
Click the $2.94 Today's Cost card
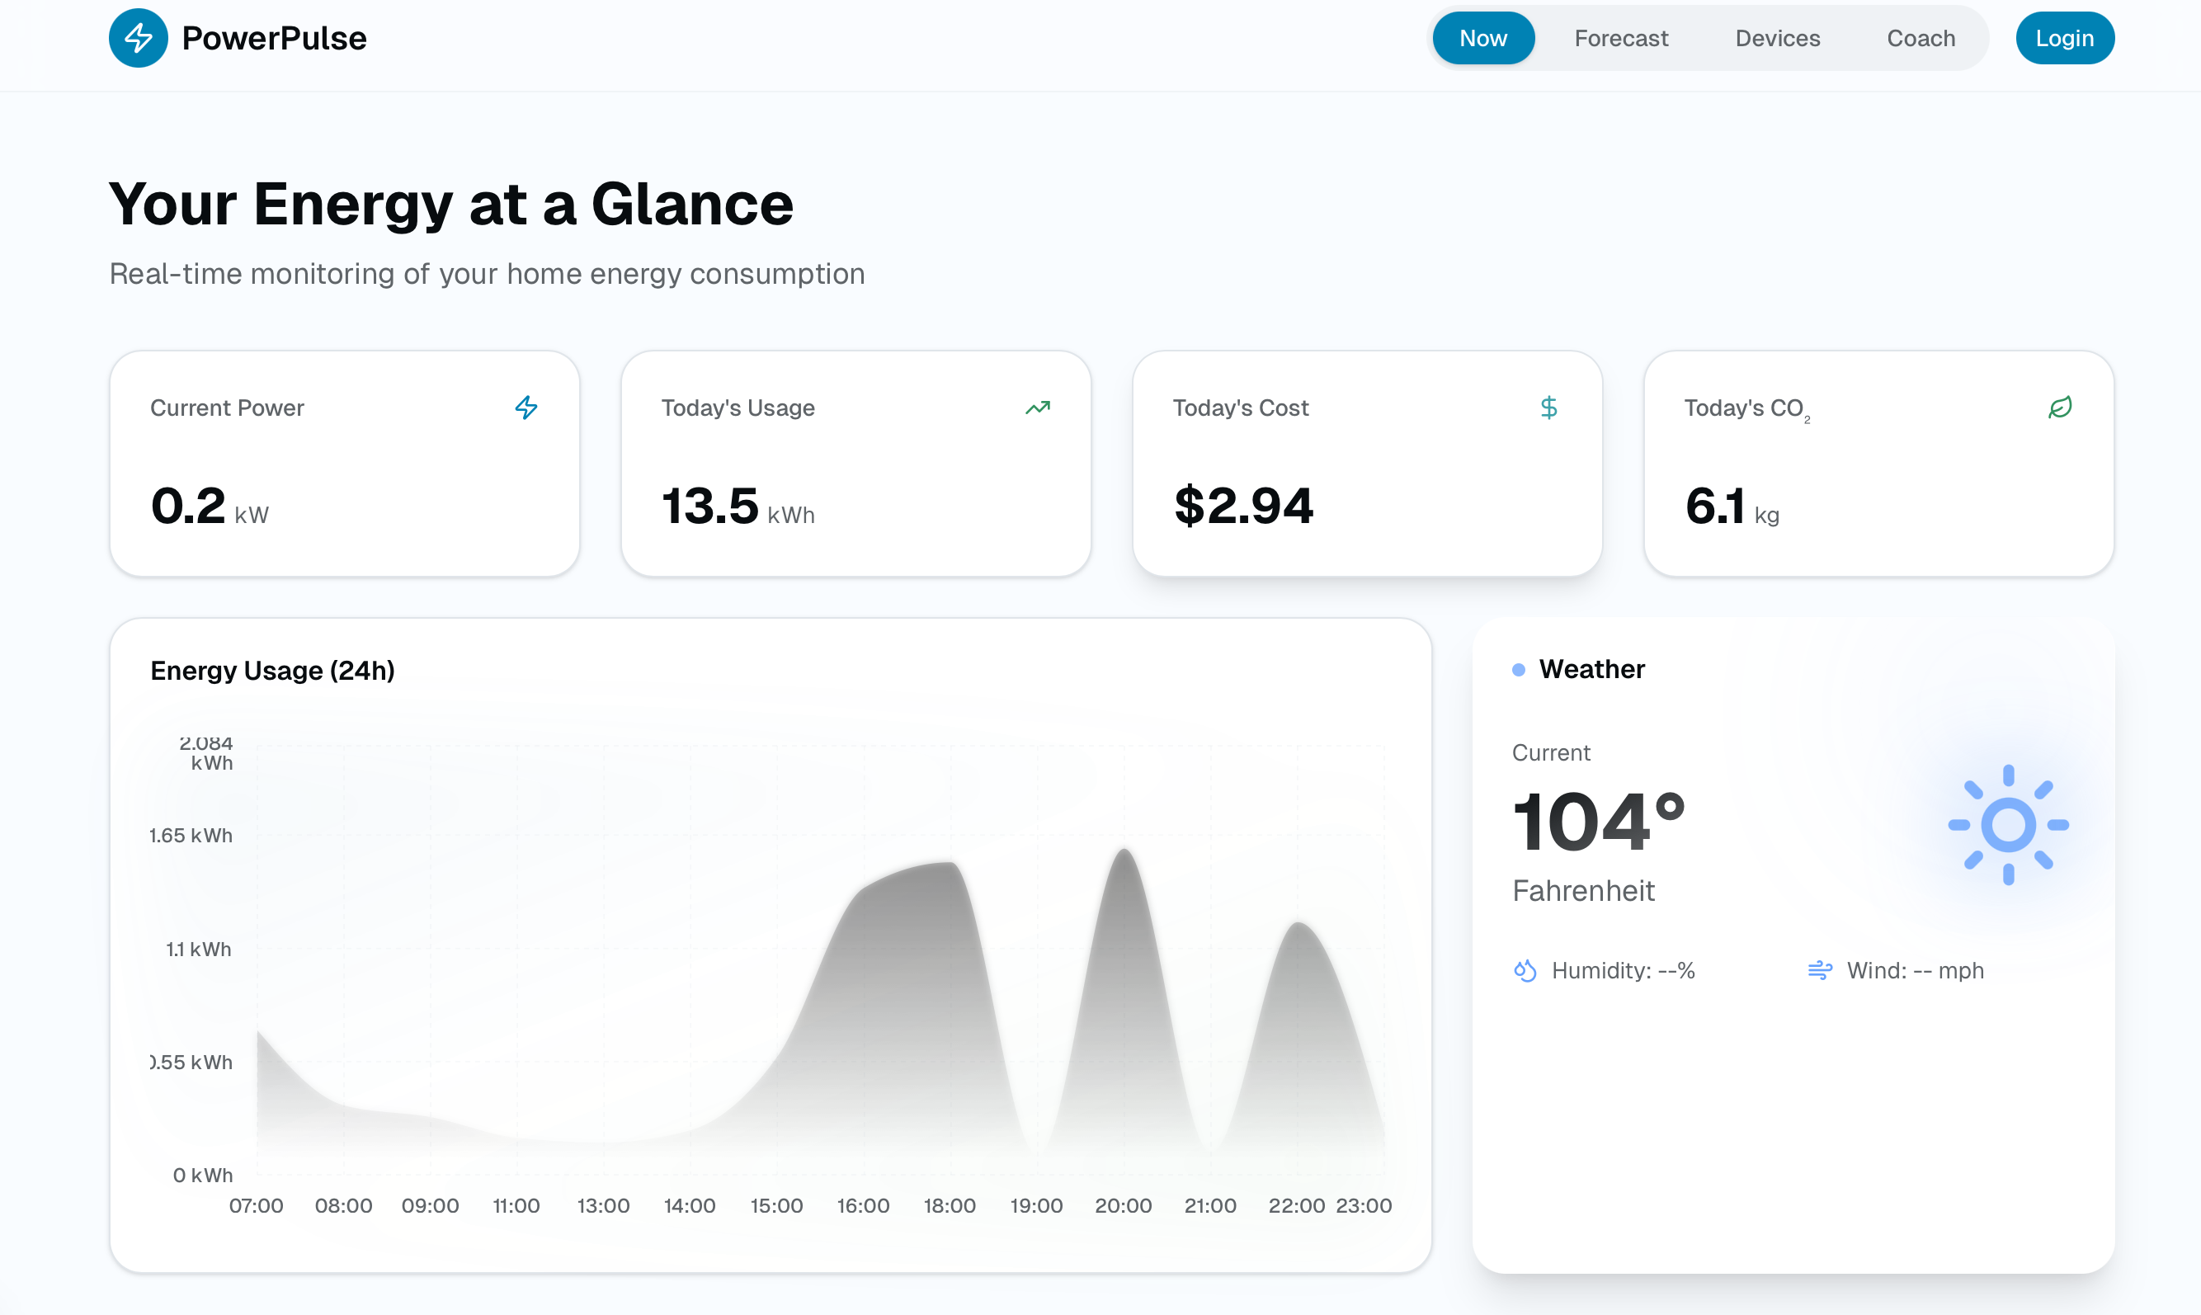[1366, 464]
